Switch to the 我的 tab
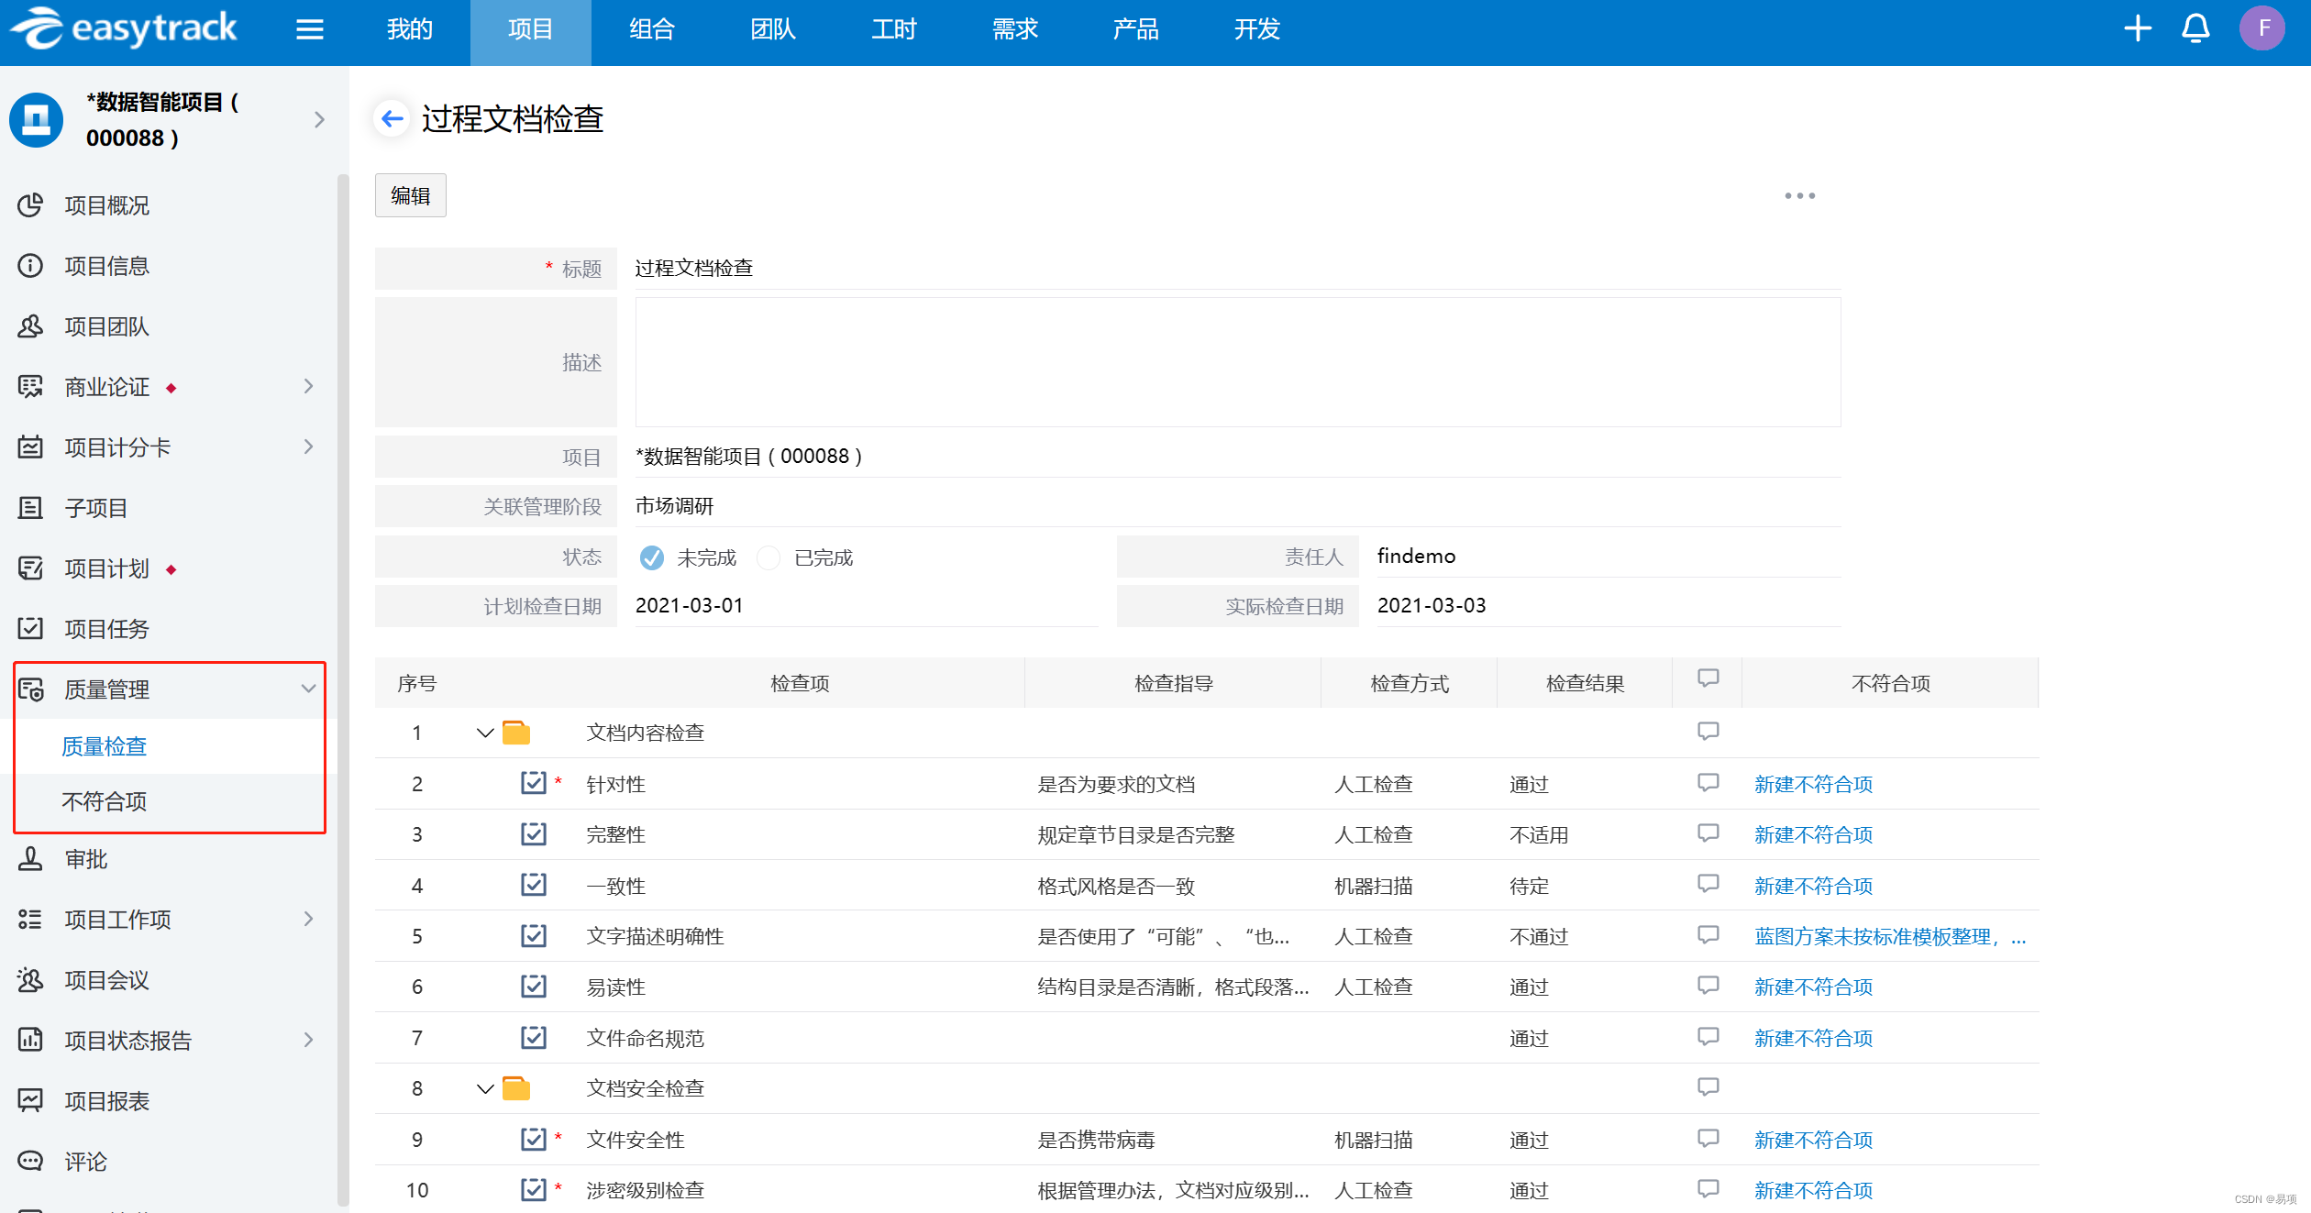The image size is (2311, 1213). click(x=409, y=29)
